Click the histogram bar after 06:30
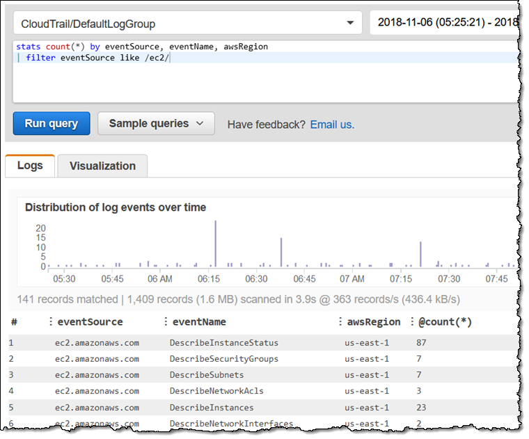This screenshot has height=439, width=529. tap(281, 253)
